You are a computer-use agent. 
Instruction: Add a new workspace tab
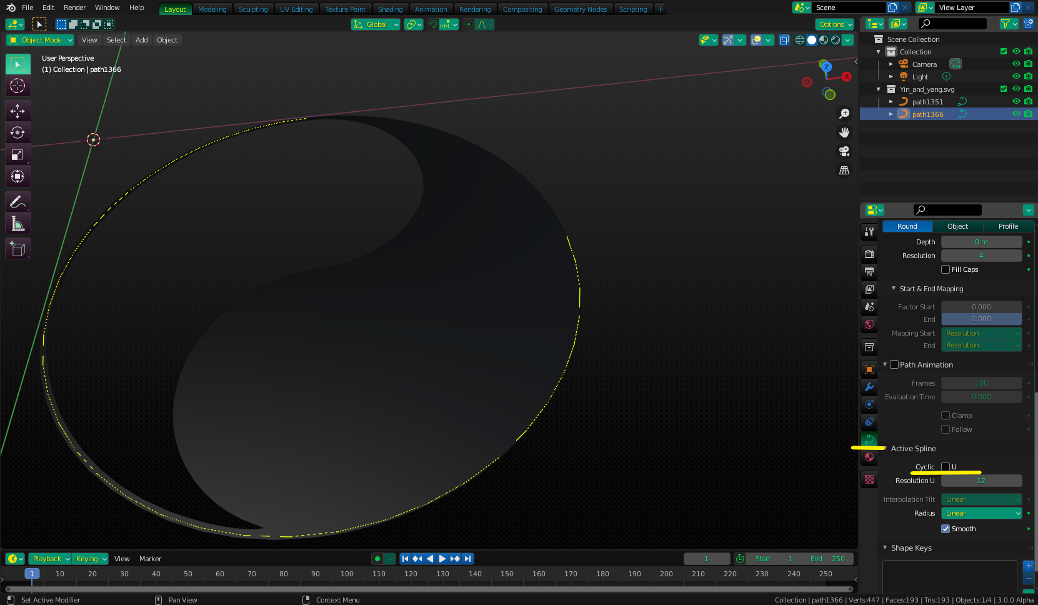[660, 9]
